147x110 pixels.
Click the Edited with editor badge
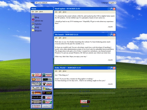[36, 84]
